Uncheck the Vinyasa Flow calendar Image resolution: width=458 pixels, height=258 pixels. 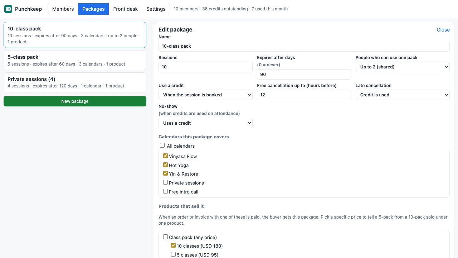[165, 156]
